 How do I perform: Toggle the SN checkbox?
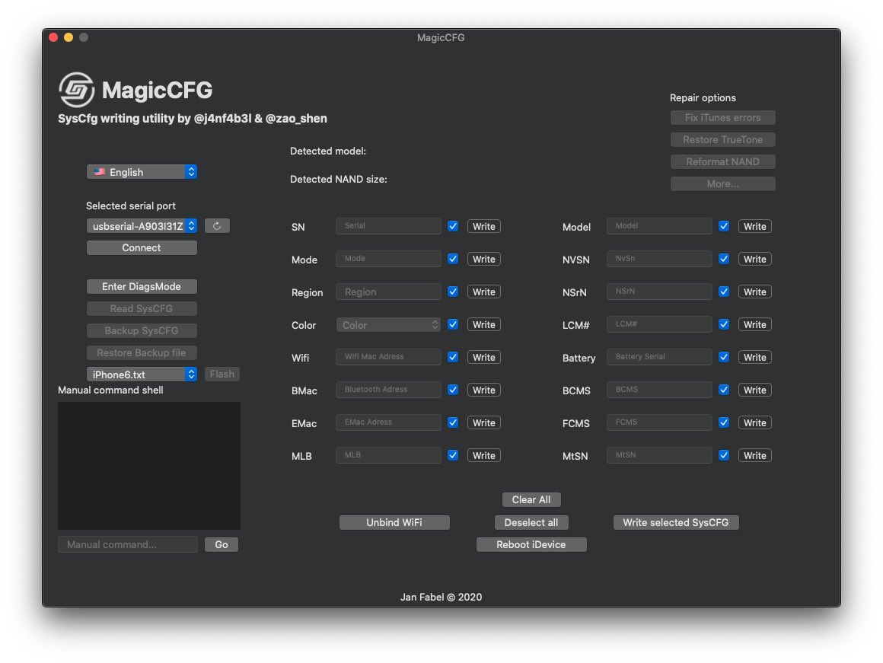click(x=453, y=226)
